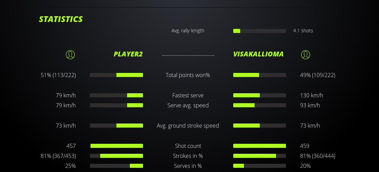Click Player2's profile avatar icon
Viewport: 379px width, 172px height.
tap(70, 54)
